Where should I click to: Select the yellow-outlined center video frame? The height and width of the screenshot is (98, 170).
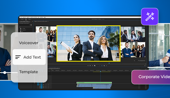click(88, 44)
